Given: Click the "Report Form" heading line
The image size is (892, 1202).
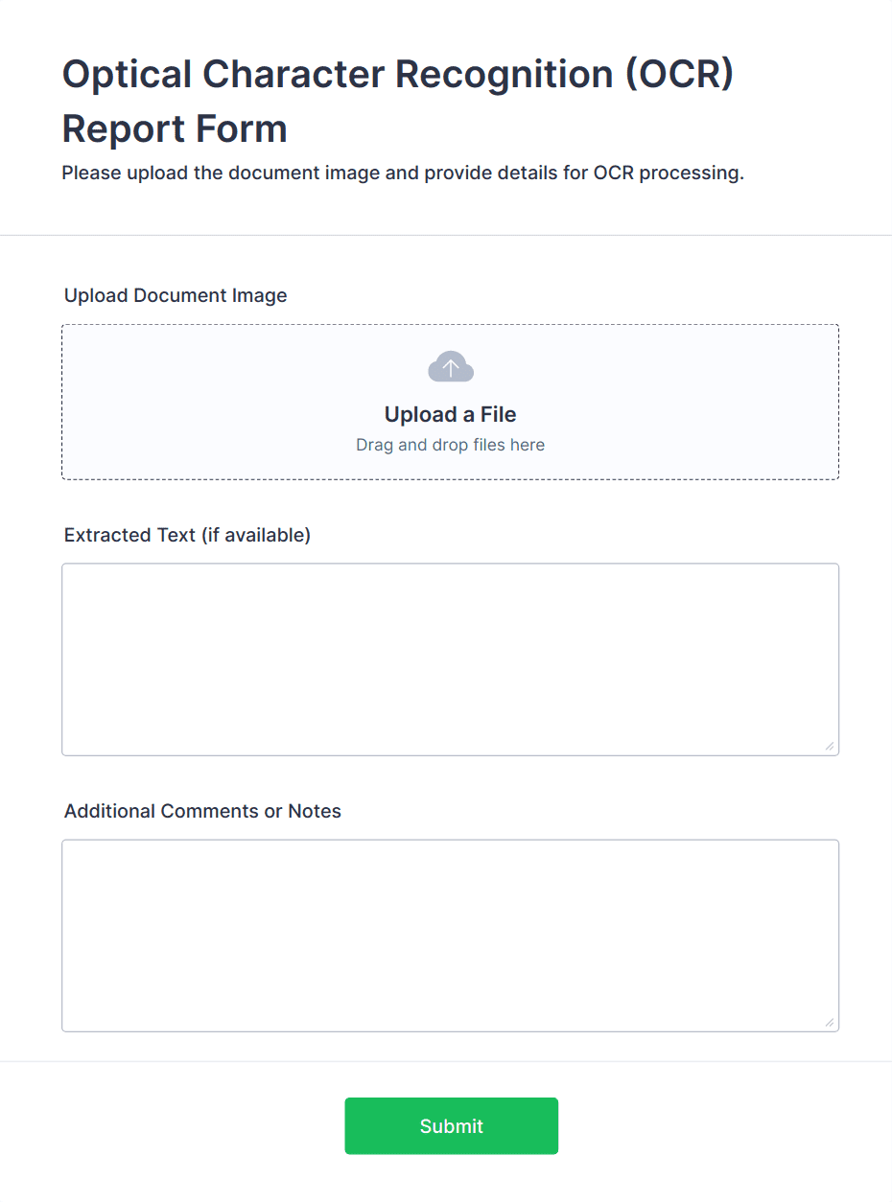Looking at the screenshot, I should [x=175, y=128].
